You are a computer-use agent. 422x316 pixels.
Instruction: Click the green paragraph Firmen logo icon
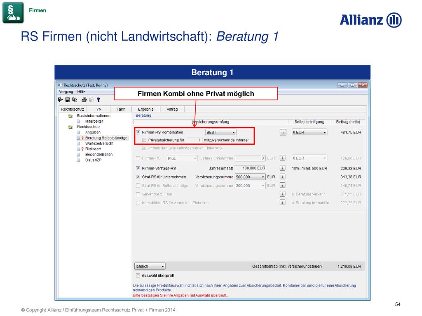[x=13, y=12]
